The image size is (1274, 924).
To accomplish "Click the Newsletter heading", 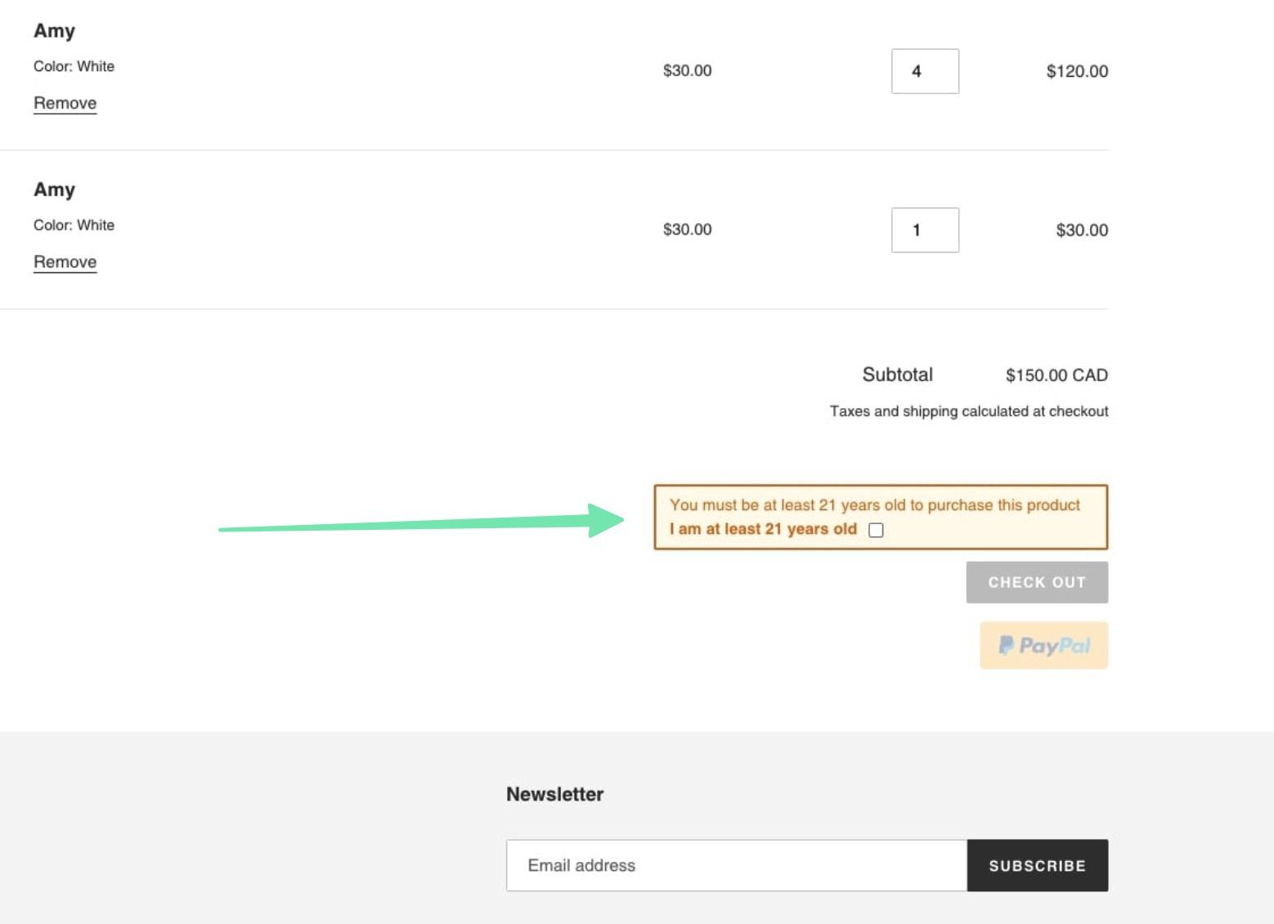I will [x=554, y=794].
